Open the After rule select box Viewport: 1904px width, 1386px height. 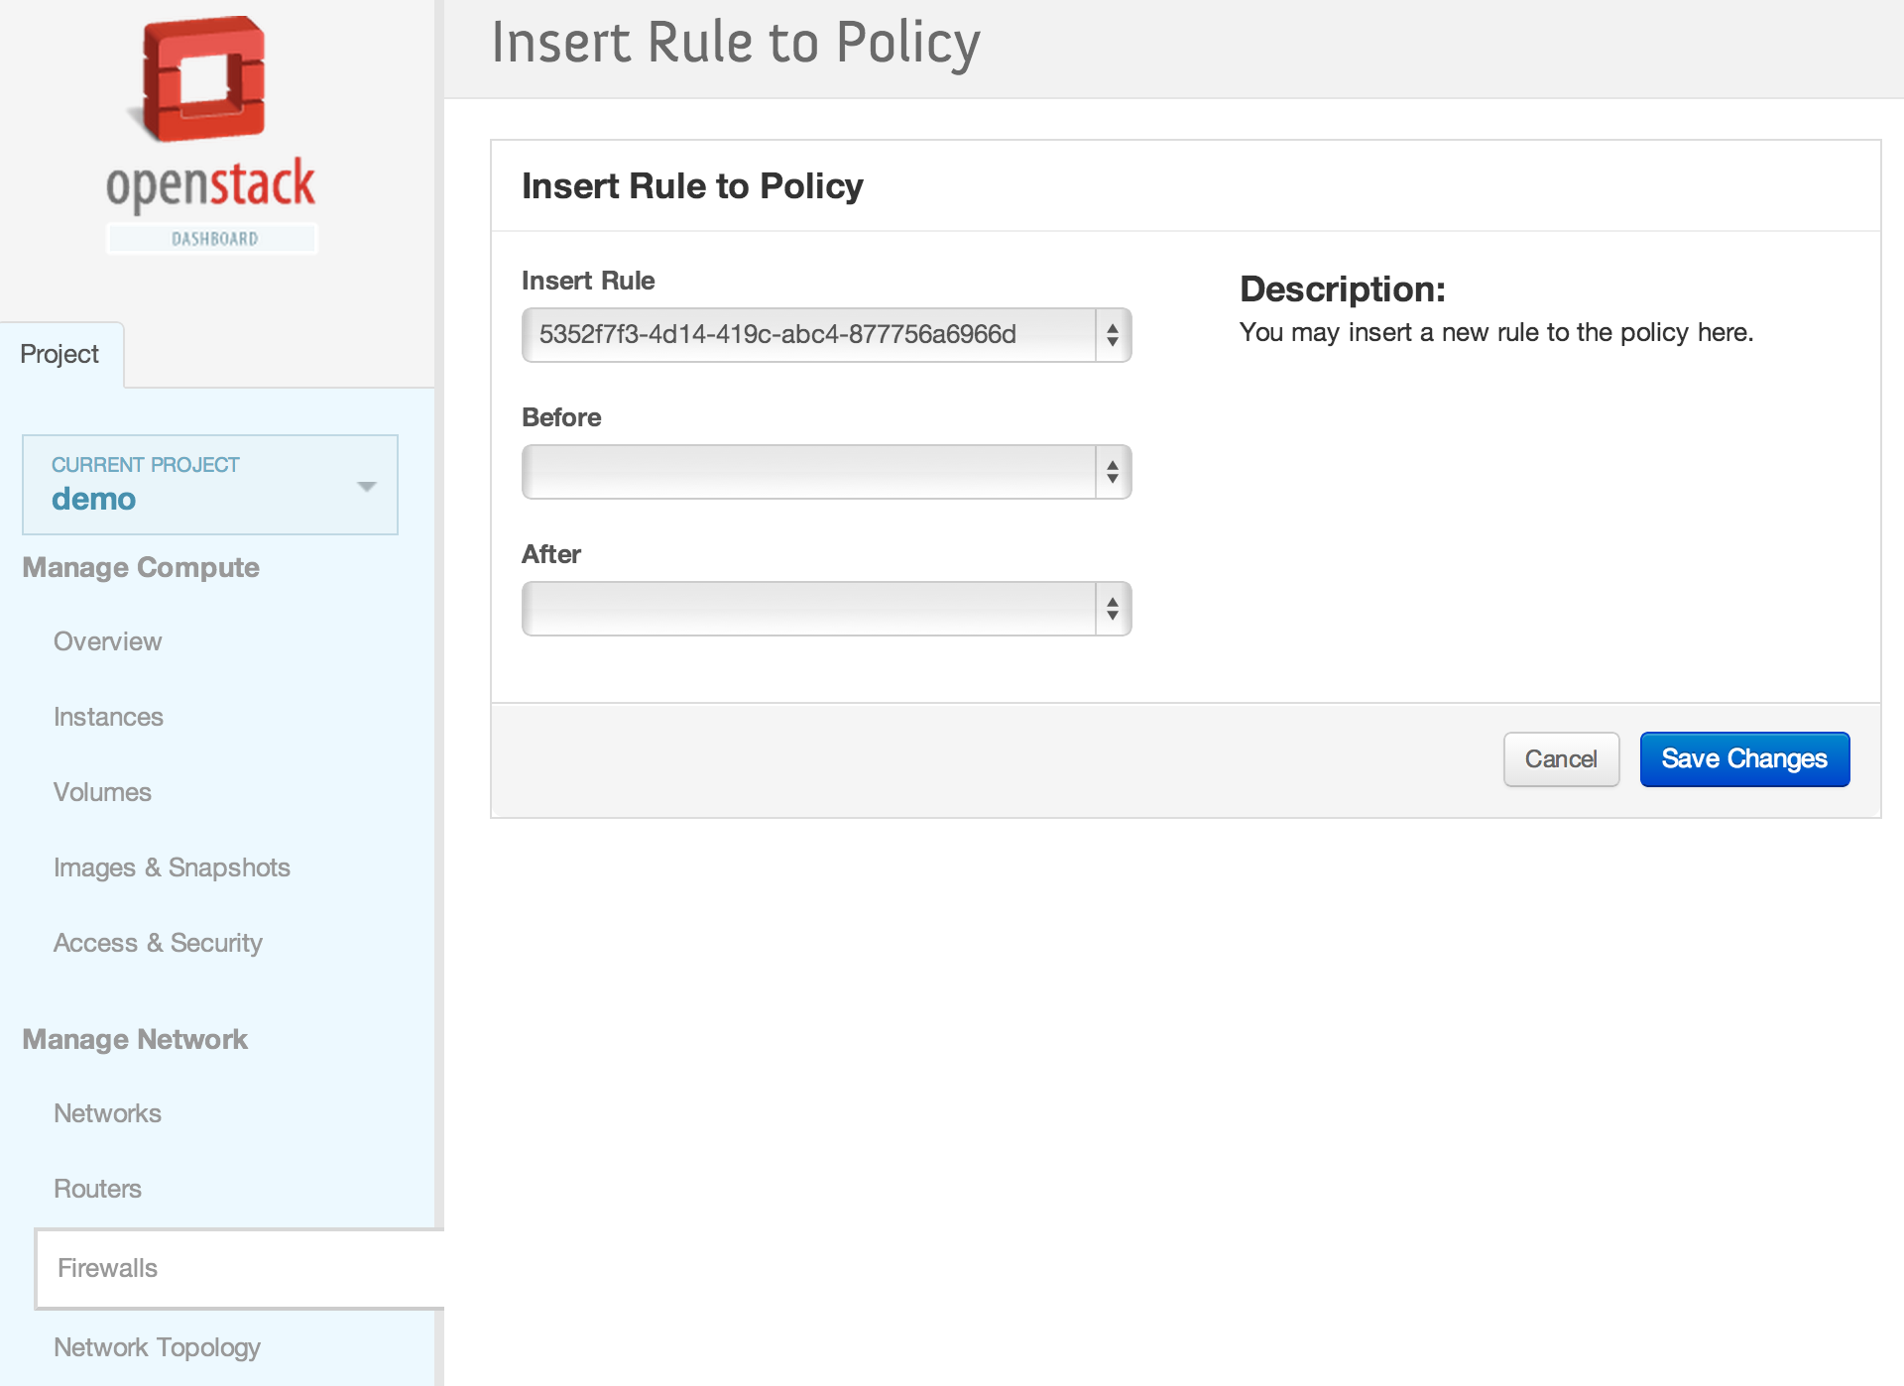pos(808,609)
